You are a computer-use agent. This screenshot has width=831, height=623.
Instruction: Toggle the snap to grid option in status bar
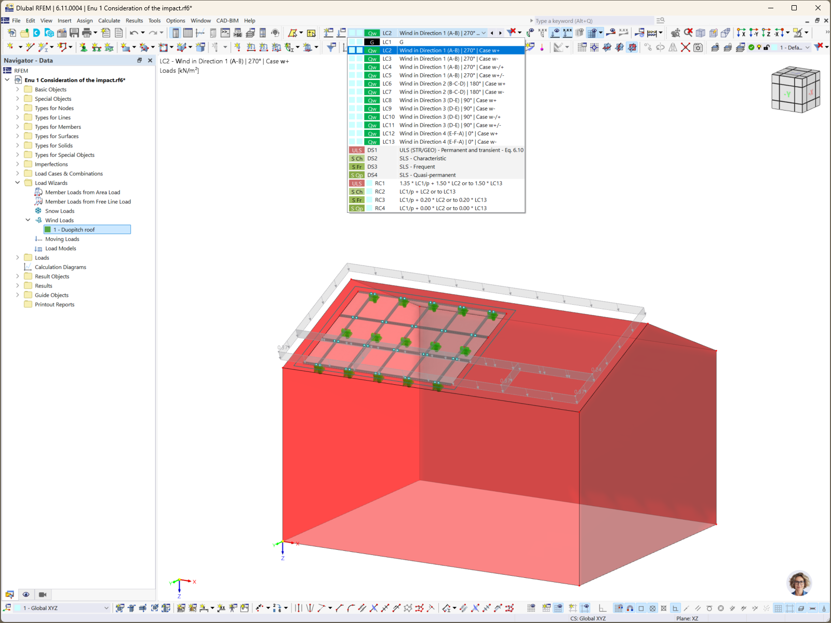tap(619, 608)
